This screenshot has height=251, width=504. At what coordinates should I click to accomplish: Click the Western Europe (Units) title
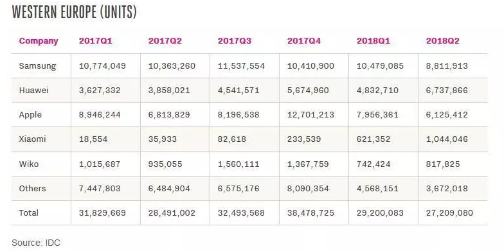pyautogui.click(x=75, y=13)
